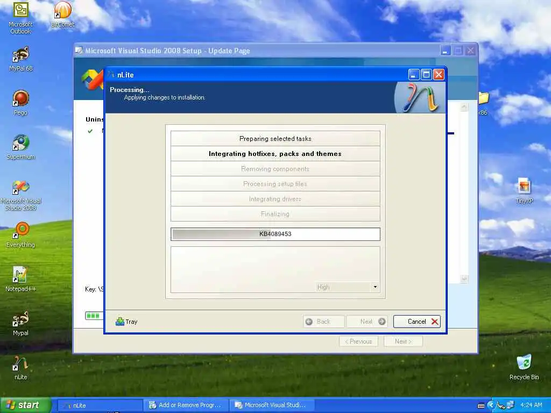Click the nLite logo in the dialog header
This screenshot has height=413, width=551.
pos(420,97)
